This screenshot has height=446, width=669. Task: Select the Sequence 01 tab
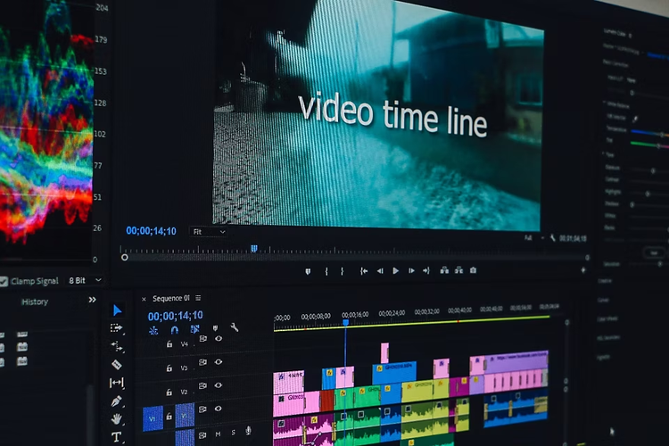[171, 298]
